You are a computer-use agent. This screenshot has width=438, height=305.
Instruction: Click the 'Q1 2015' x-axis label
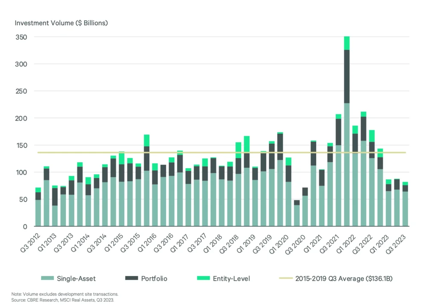[x=114, y=243]
